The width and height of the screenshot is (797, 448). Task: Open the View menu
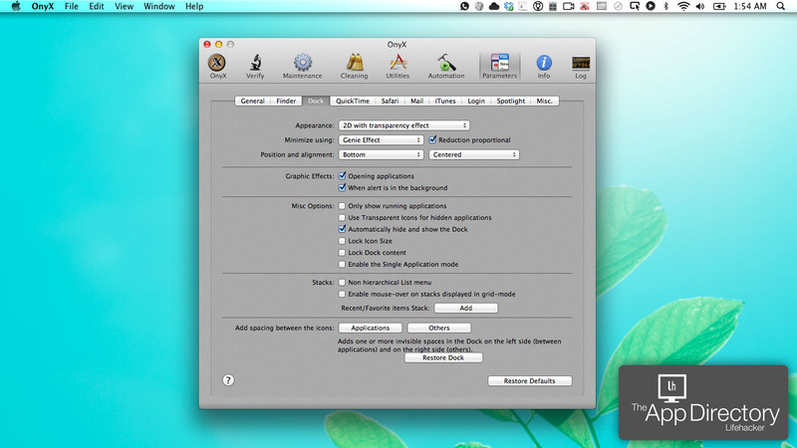click(124, 6)
